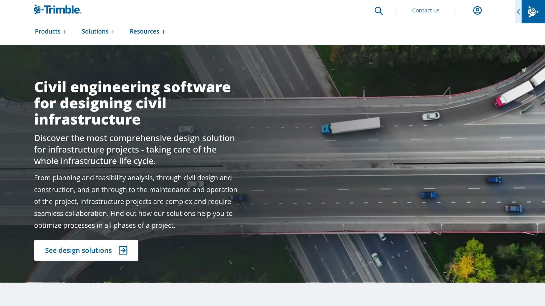Open search with the magnifier icon

tap(379, 11)
